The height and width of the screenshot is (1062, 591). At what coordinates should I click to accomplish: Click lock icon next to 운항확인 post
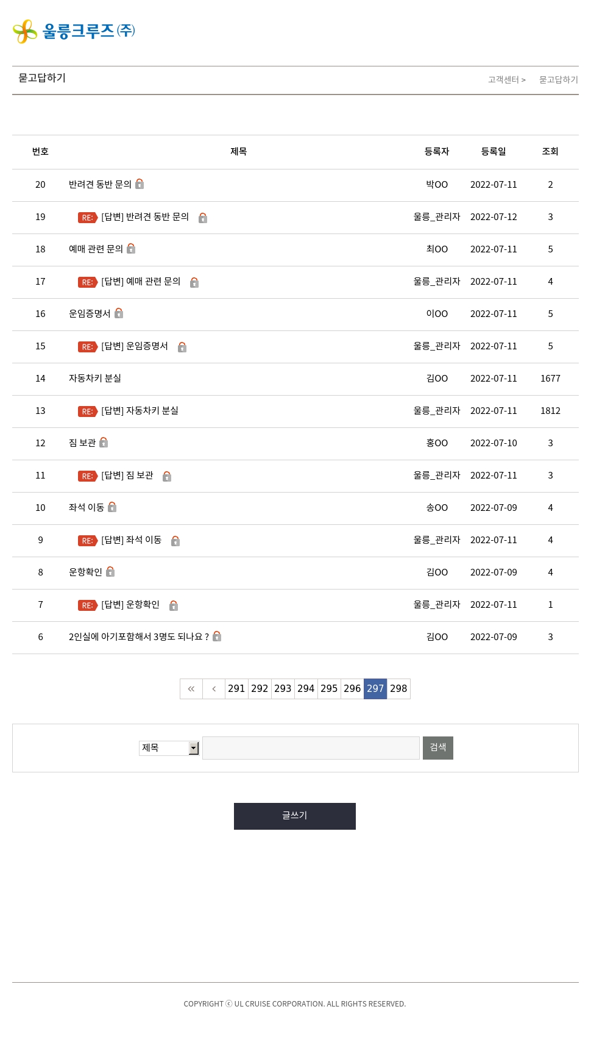110,572
